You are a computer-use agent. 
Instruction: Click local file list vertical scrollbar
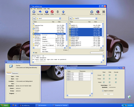[x=66, y=35]
